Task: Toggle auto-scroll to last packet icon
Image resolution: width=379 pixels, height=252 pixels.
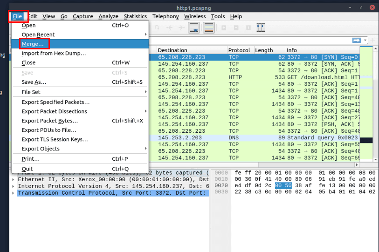Action: [194, 28]
